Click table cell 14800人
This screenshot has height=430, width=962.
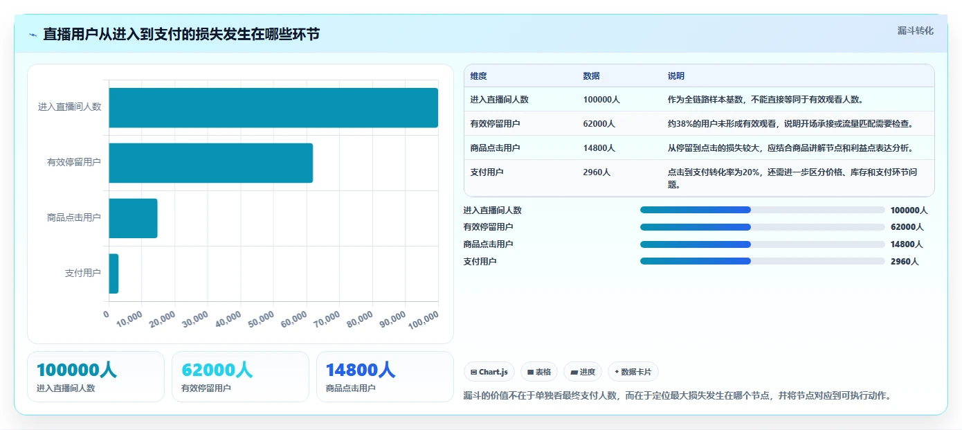click(x=599, y=148)
